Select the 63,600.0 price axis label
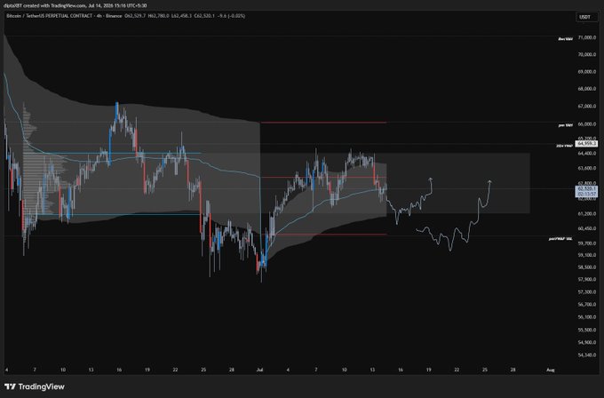 pos(586,168)
